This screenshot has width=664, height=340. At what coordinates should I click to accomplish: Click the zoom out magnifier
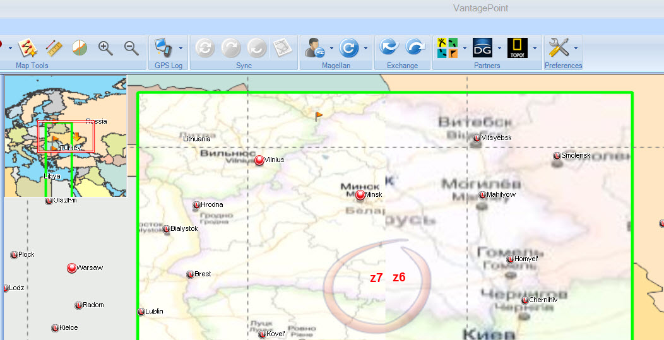point(131,48)
